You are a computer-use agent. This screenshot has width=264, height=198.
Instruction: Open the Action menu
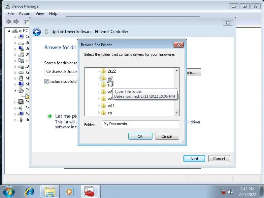(24, 14)
